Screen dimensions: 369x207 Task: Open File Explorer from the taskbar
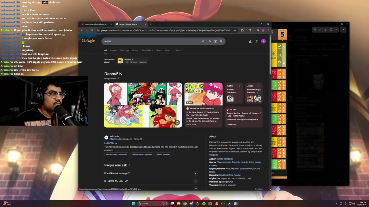point(178,204)
